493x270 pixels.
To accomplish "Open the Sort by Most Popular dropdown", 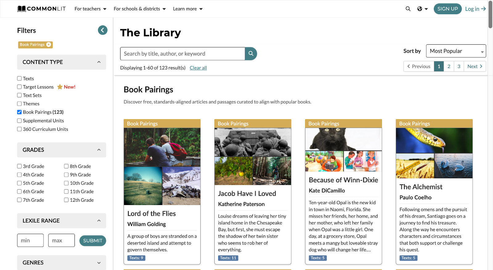I will pos(456,51).
